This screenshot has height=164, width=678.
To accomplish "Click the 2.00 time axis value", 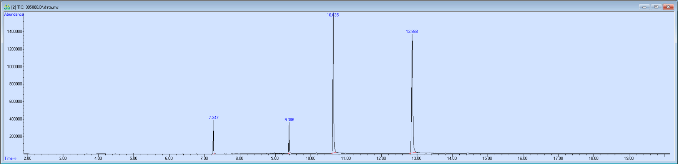I will click(x=27, y=158).
